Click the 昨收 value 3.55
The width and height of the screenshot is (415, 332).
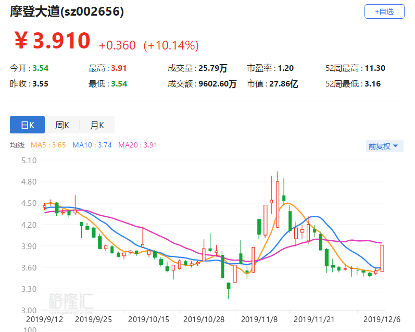[40, 84]
